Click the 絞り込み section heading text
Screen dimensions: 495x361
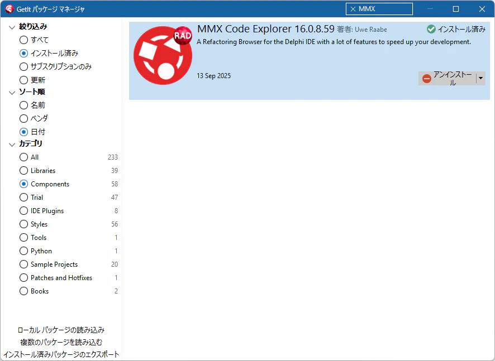(x=33, y=26)
